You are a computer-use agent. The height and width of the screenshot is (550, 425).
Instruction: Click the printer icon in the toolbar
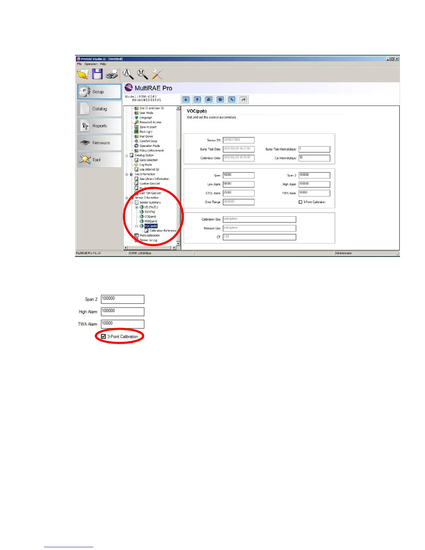112,74
